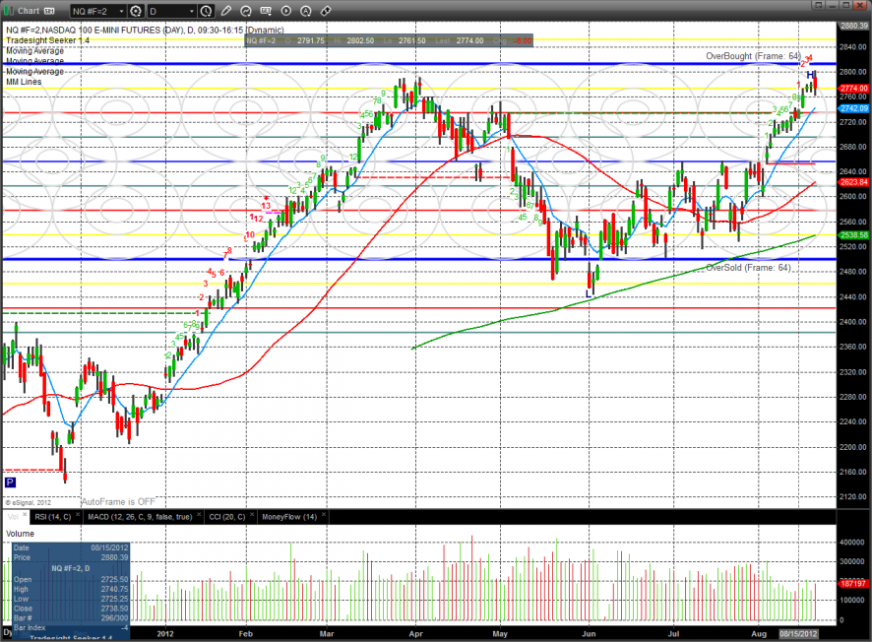Screen dimensions: 872x642
Task: Click the red 2774.00 last price marker
Action: tap(853, 89)
